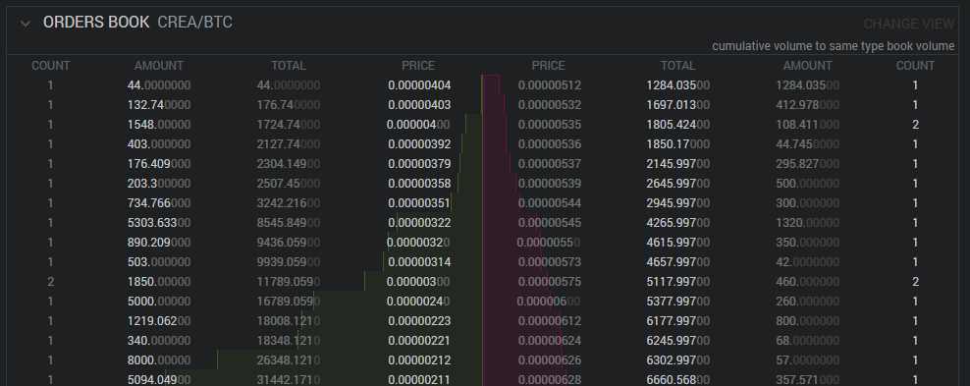Click the ask-side TOTAL column header

677,66
